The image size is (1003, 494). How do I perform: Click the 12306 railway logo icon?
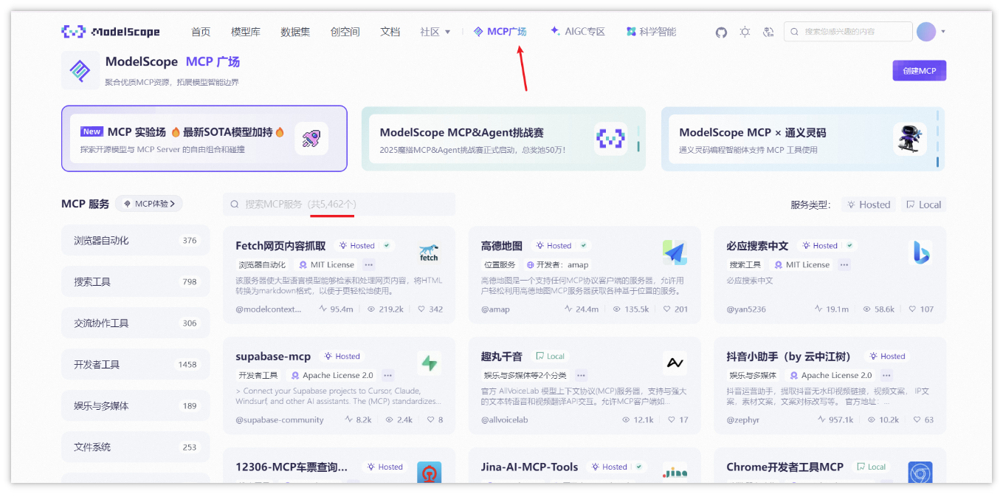click(429, 473)
